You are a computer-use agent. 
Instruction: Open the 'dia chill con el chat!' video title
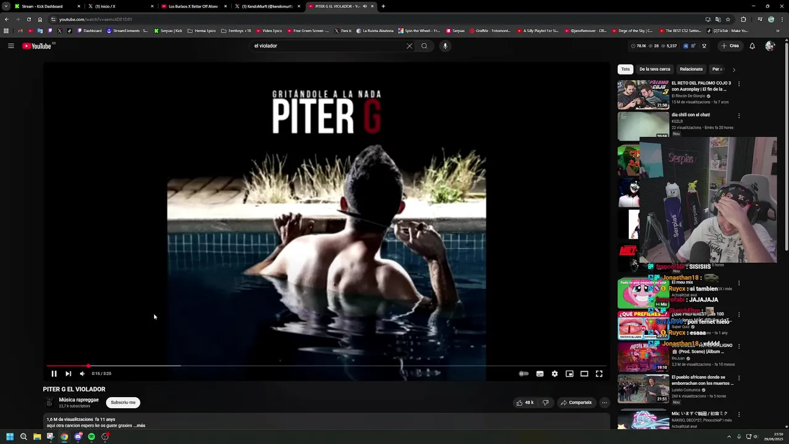(x=690, y=115)
